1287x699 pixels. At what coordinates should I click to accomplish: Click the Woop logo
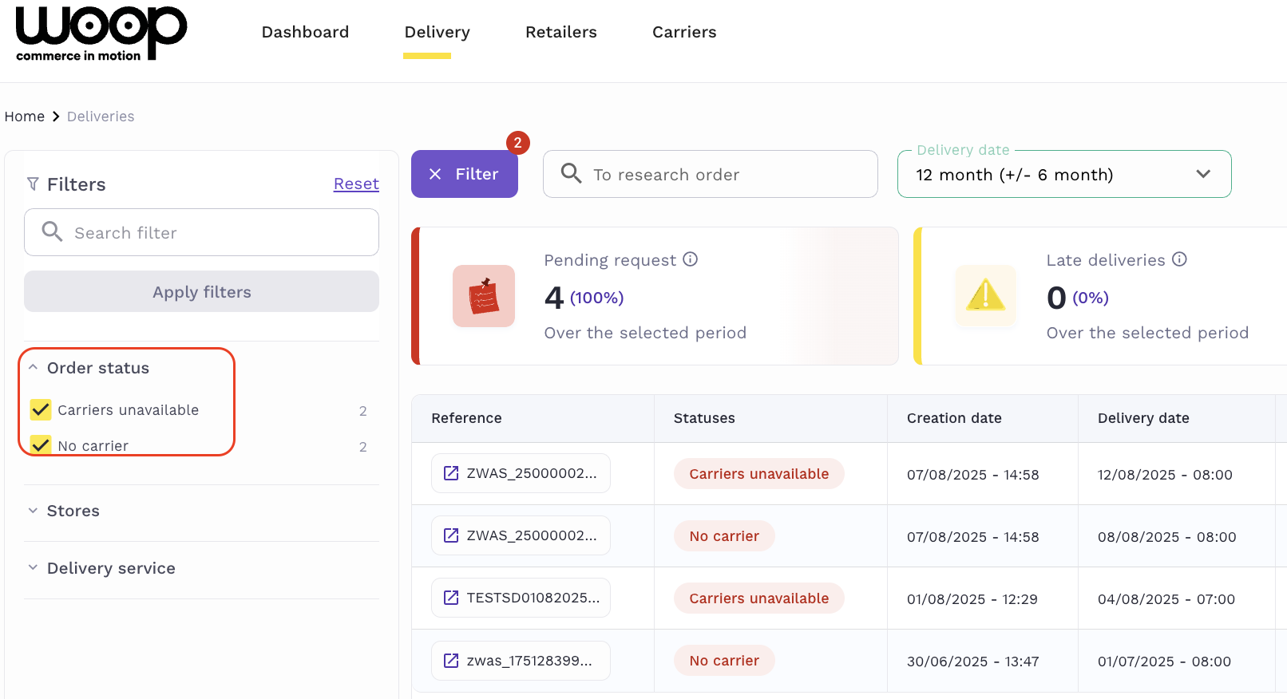click(101, 34)
